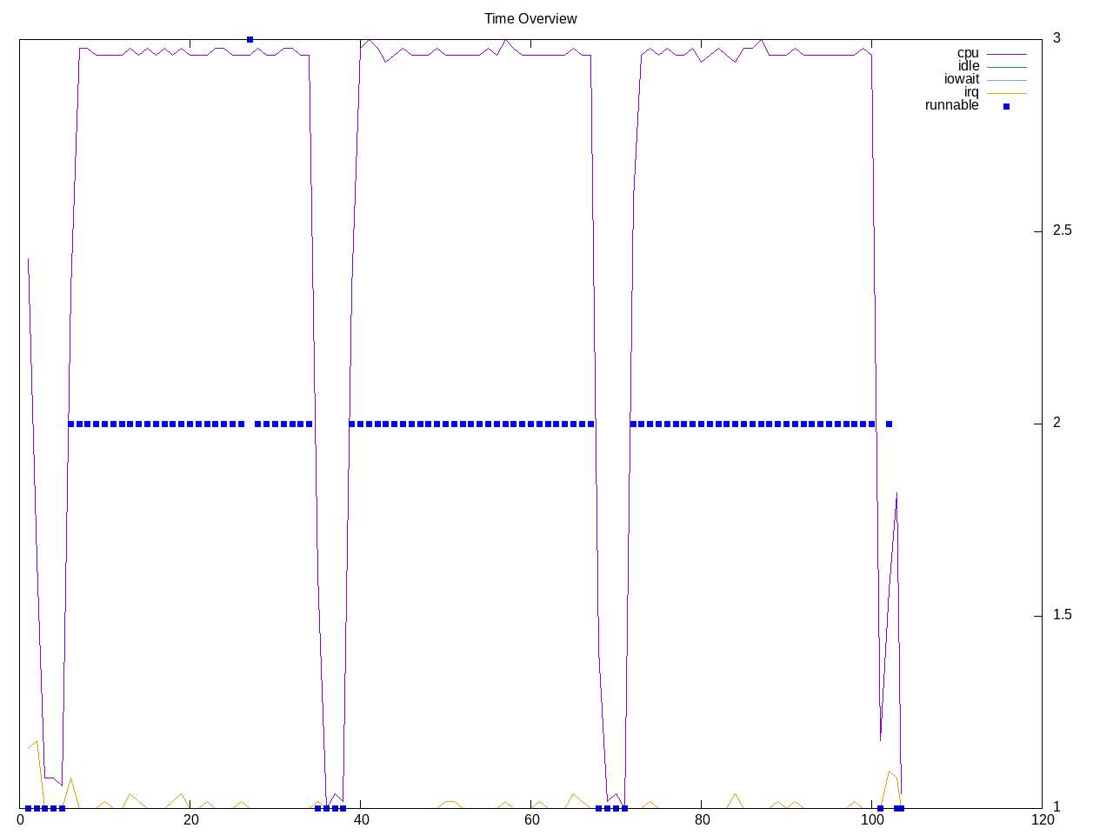Select the irq legend label
Screen dimensions: 1113x835
coord(970,92)
